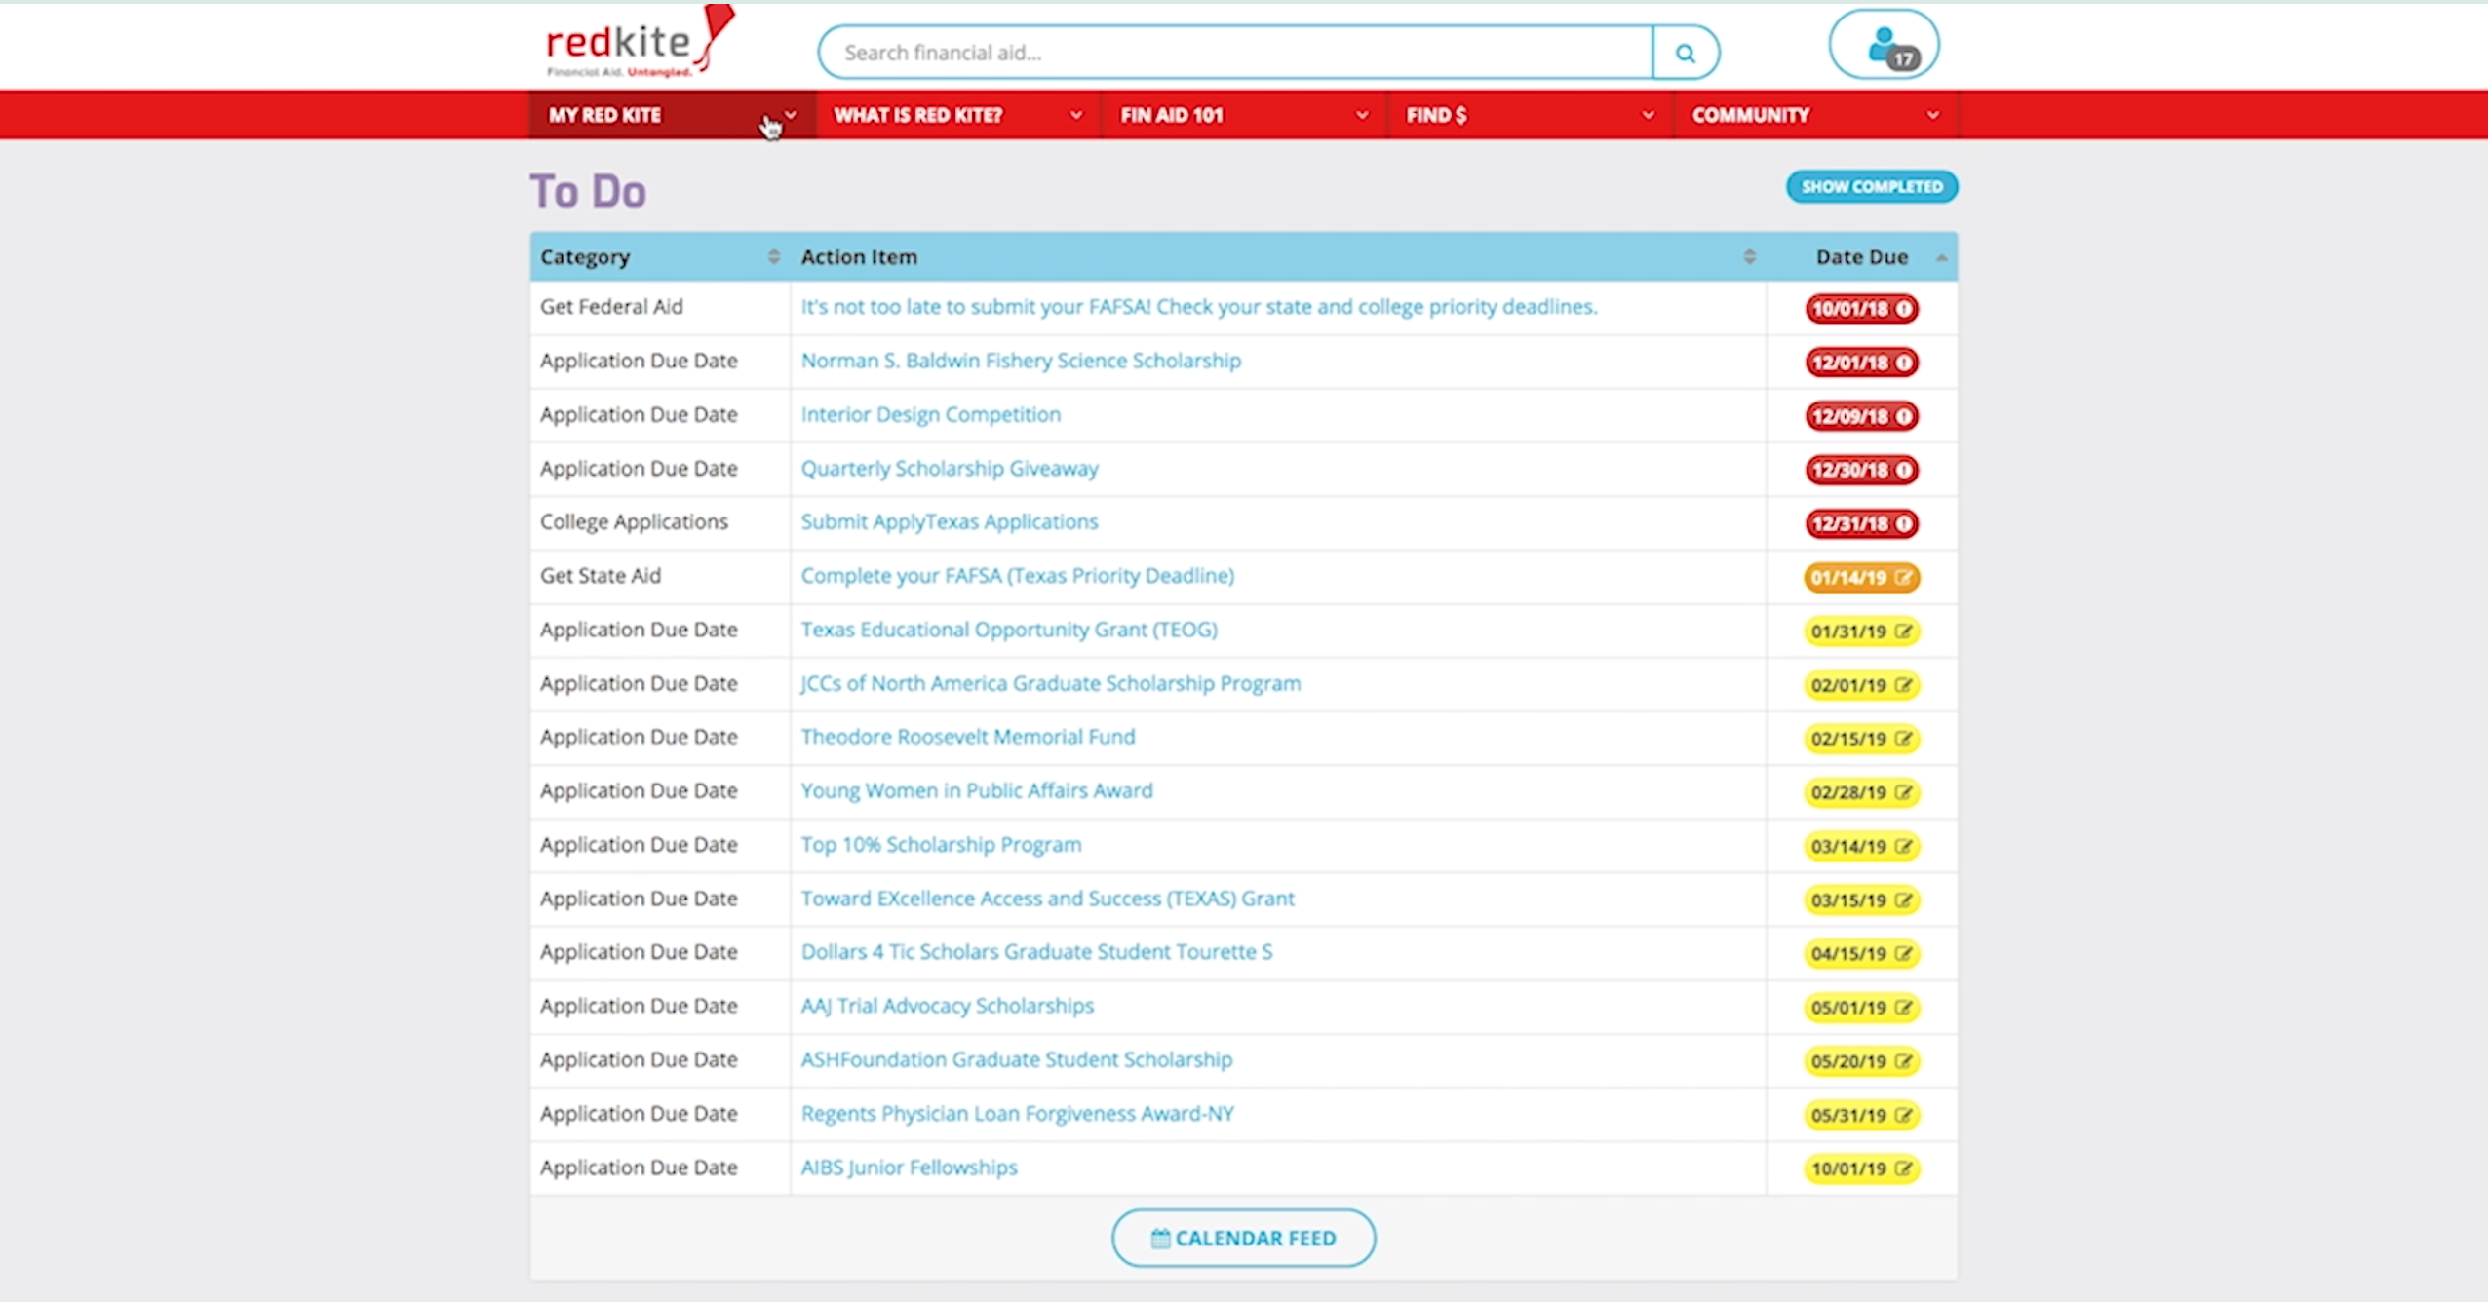Open the user profile icon with badge 17
2488x1302 pixels.
[x=1884, y=45]
